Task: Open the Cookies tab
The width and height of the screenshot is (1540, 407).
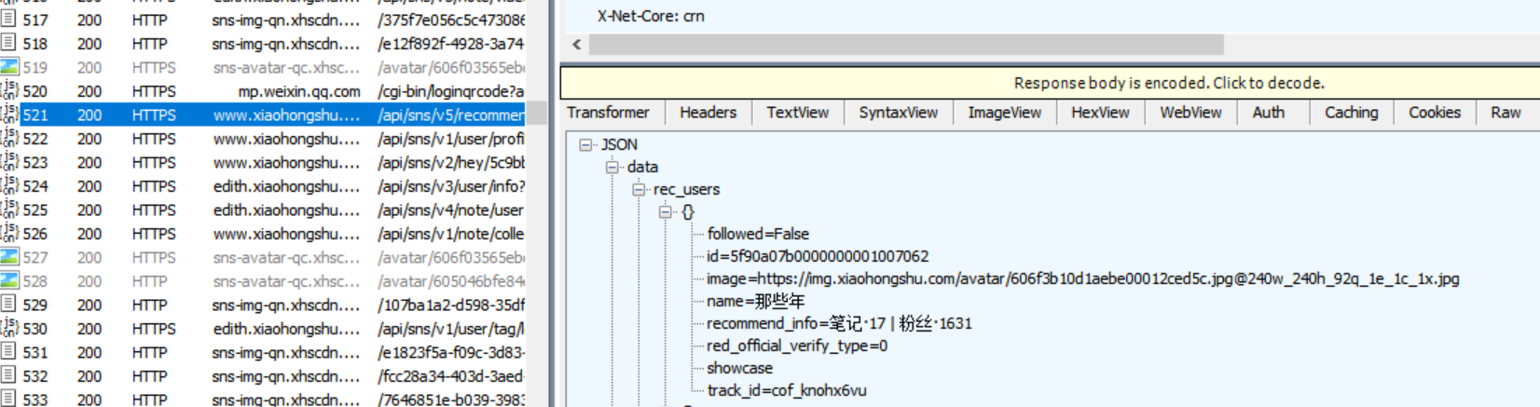Action: click(1434, 113)
